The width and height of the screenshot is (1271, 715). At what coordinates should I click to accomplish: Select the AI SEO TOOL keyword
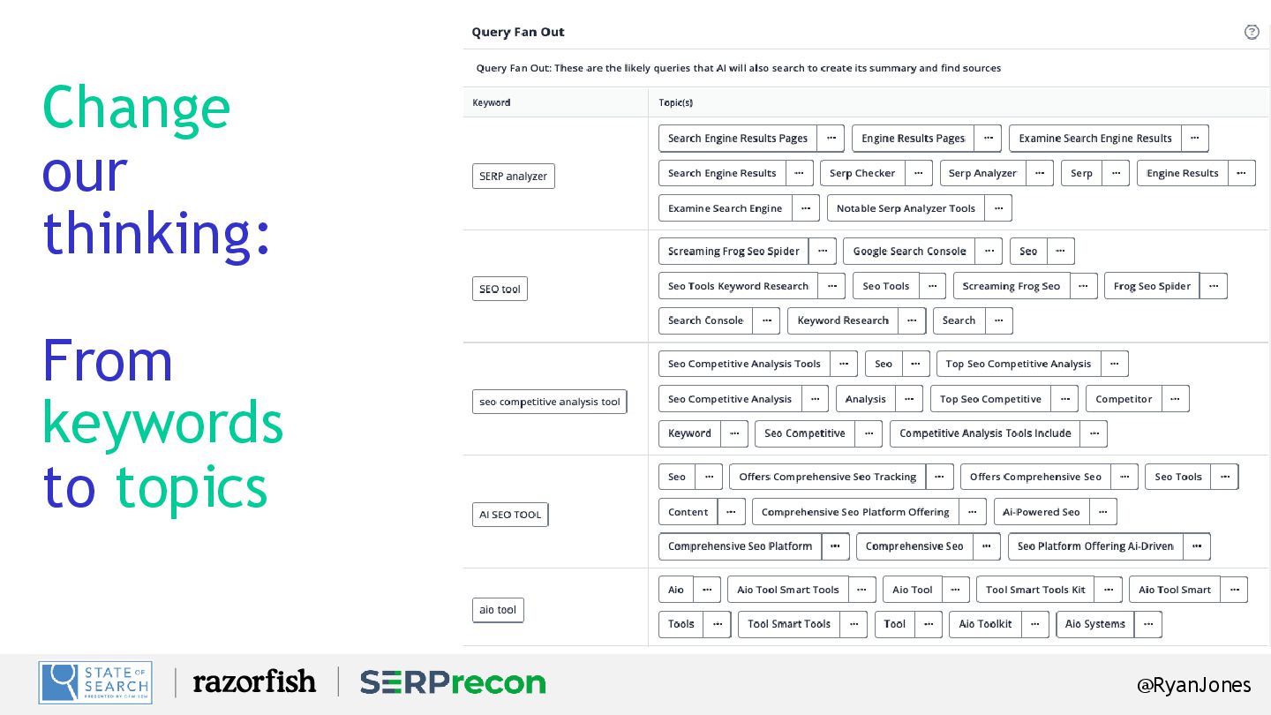(x=510, y=515)
